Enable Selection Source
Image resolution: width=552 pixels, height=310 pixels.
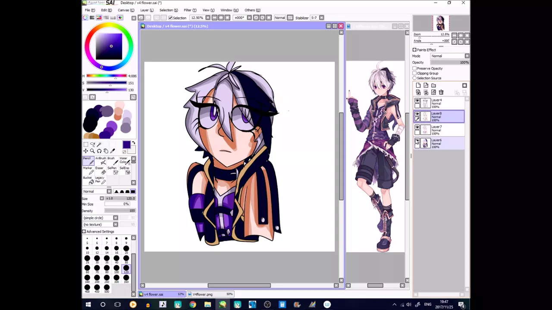(x=414, y=78)
